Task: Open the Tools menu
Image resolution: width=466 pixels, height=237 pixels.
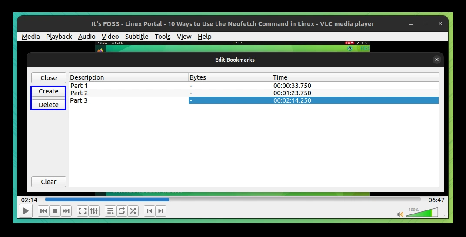Action: pyautogui.click(x=163, y=37)
